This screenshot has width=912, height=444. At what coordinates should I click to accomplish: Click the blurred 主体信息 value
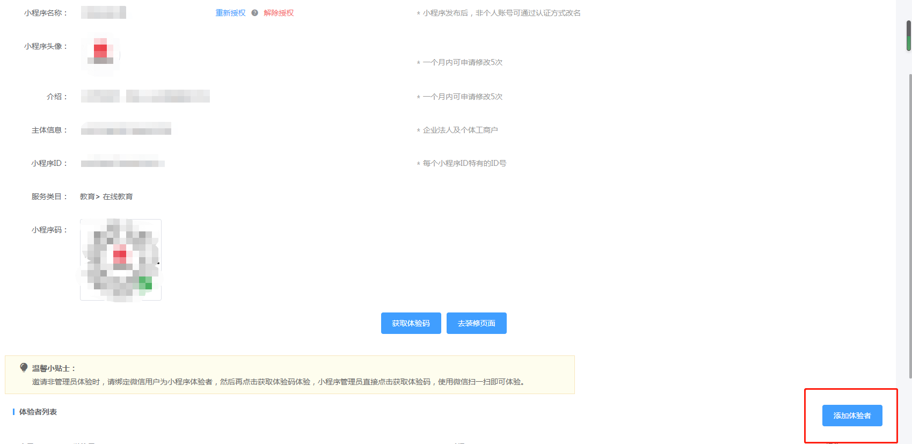pyautogui.click(x=126, y=129)
